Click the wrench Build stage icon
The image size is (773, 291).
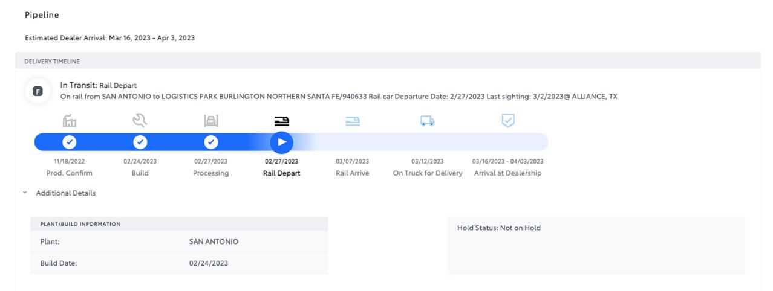(140, 121)
